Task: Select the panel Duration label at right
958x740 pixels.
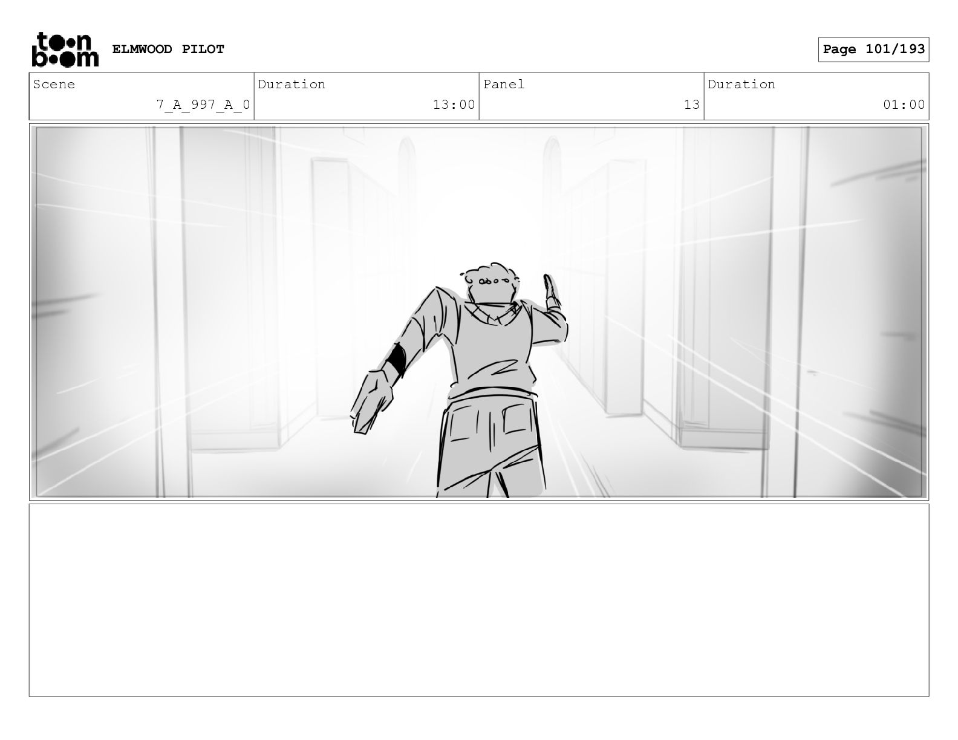Action: click(x=741, y=84)
